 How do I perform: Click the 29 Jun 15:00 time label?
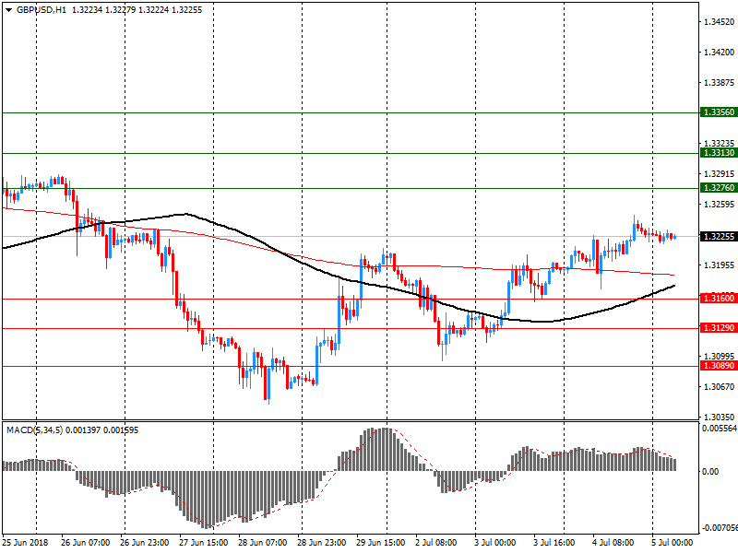[x=381, y=543]
